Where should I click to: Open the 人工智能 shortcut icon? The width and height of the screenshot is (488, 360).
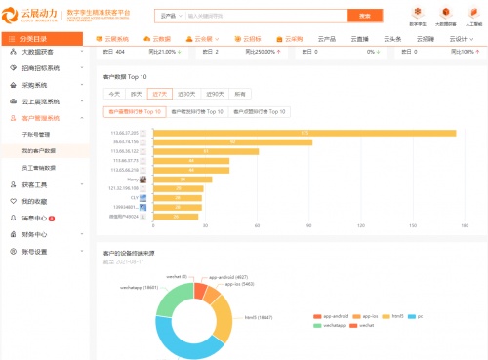[473, 13]
